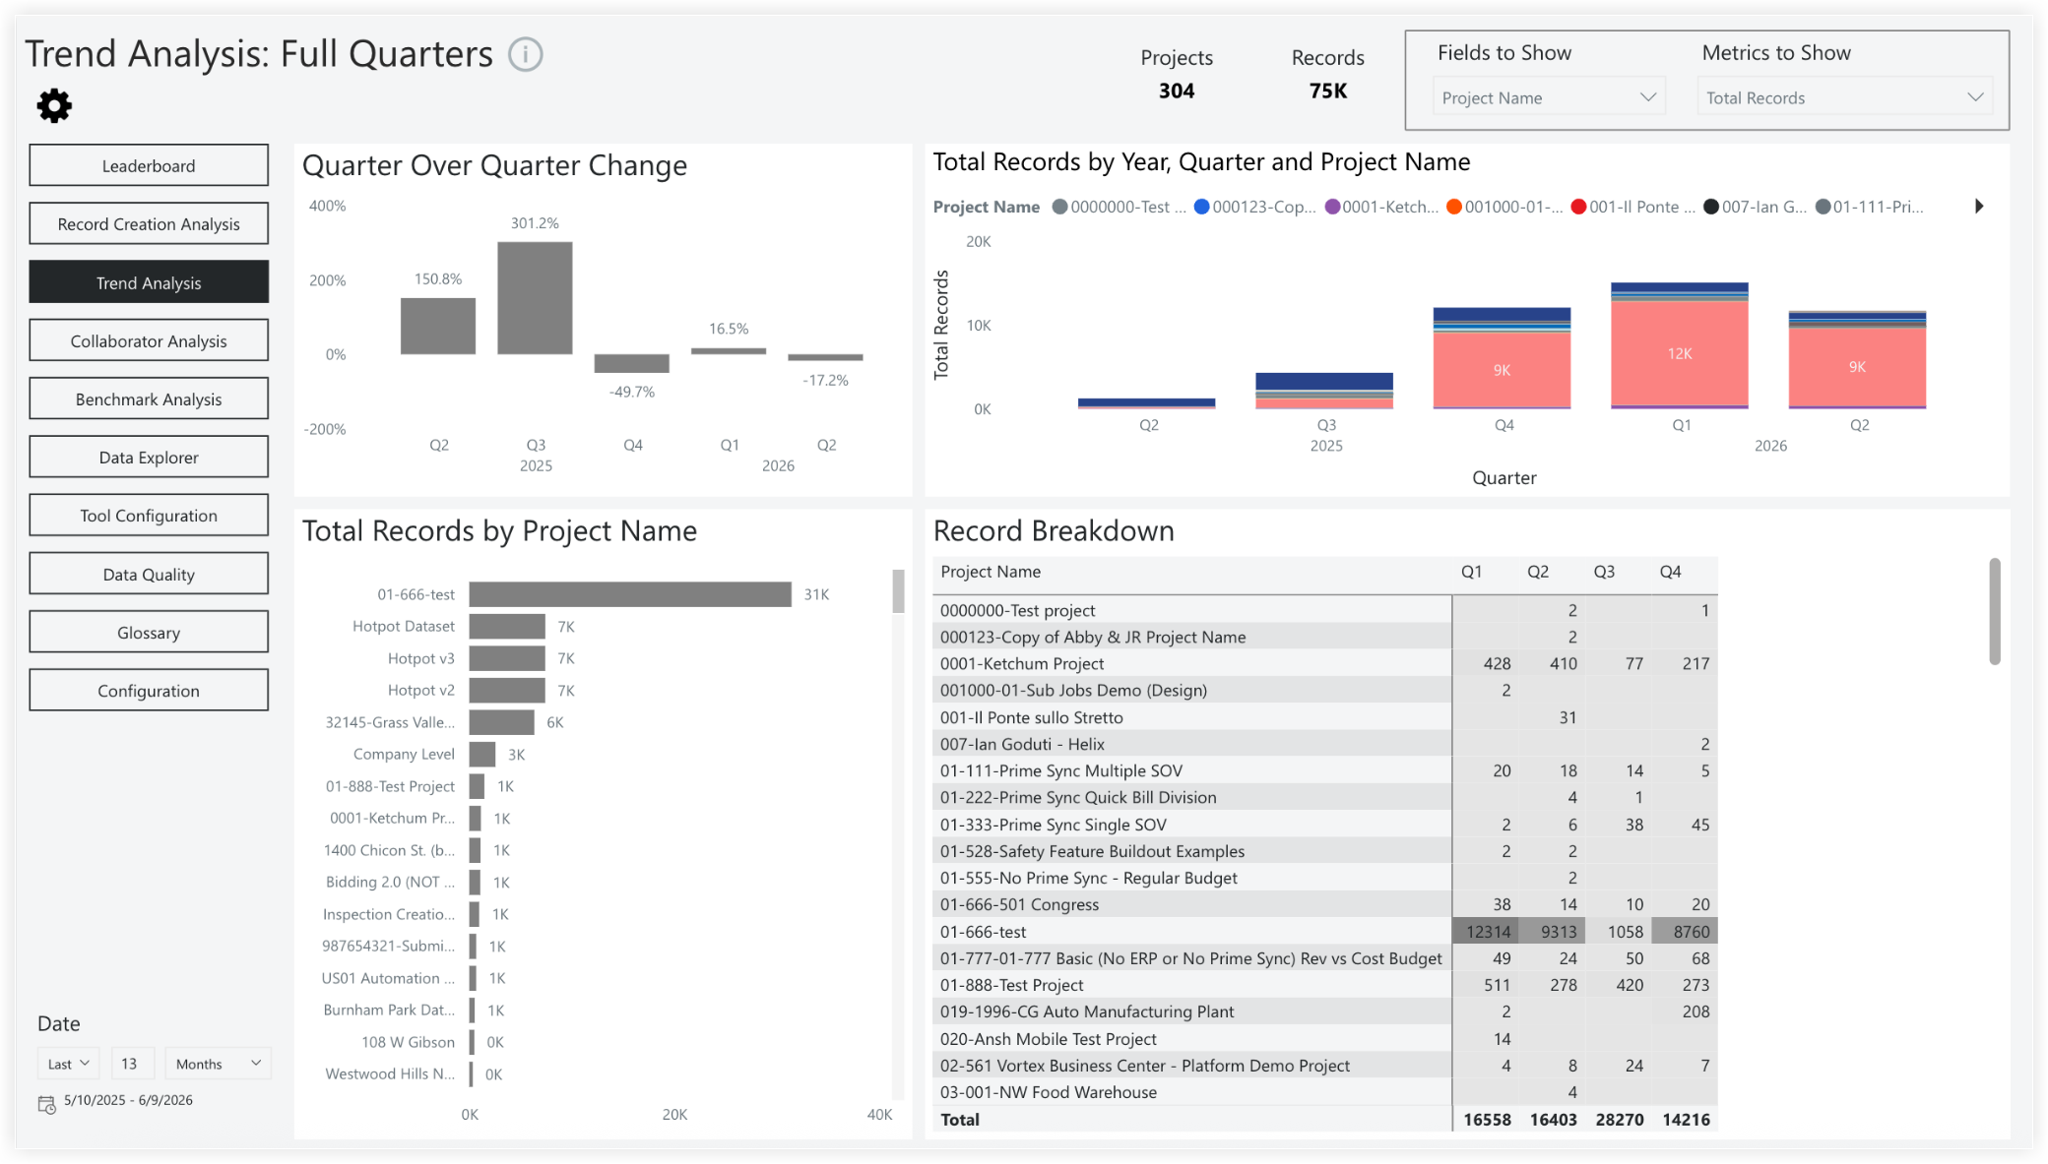Screen dimensions: 2048x1164
Task: Click the 28270 Q3 total cell
Action: point(1619,1120)
